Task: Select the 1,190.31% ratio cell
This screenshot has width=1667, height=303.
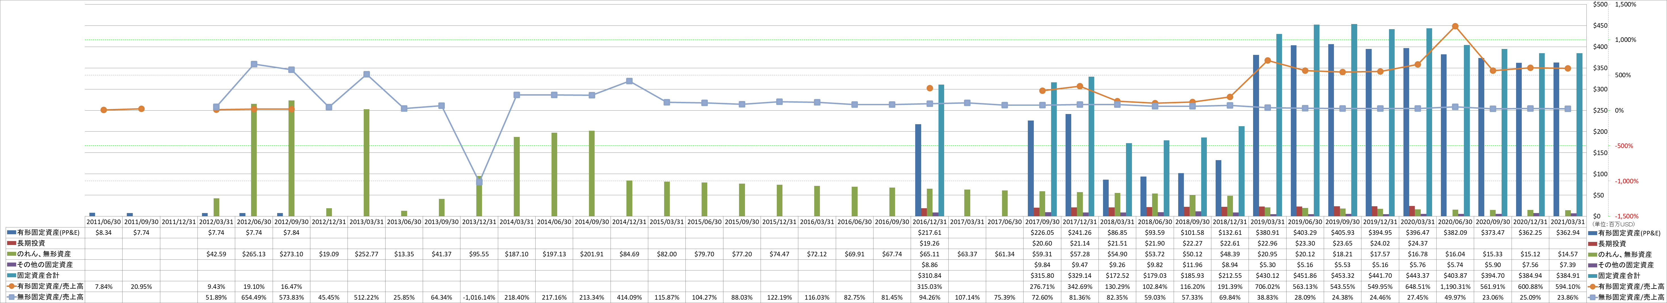Action: click(1455, 286)
